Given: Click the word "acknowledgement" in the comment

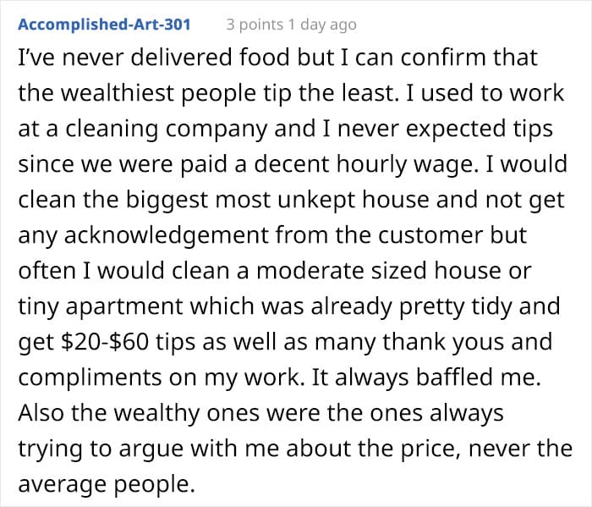Looking at the screenshot, I should pos(166,235).
